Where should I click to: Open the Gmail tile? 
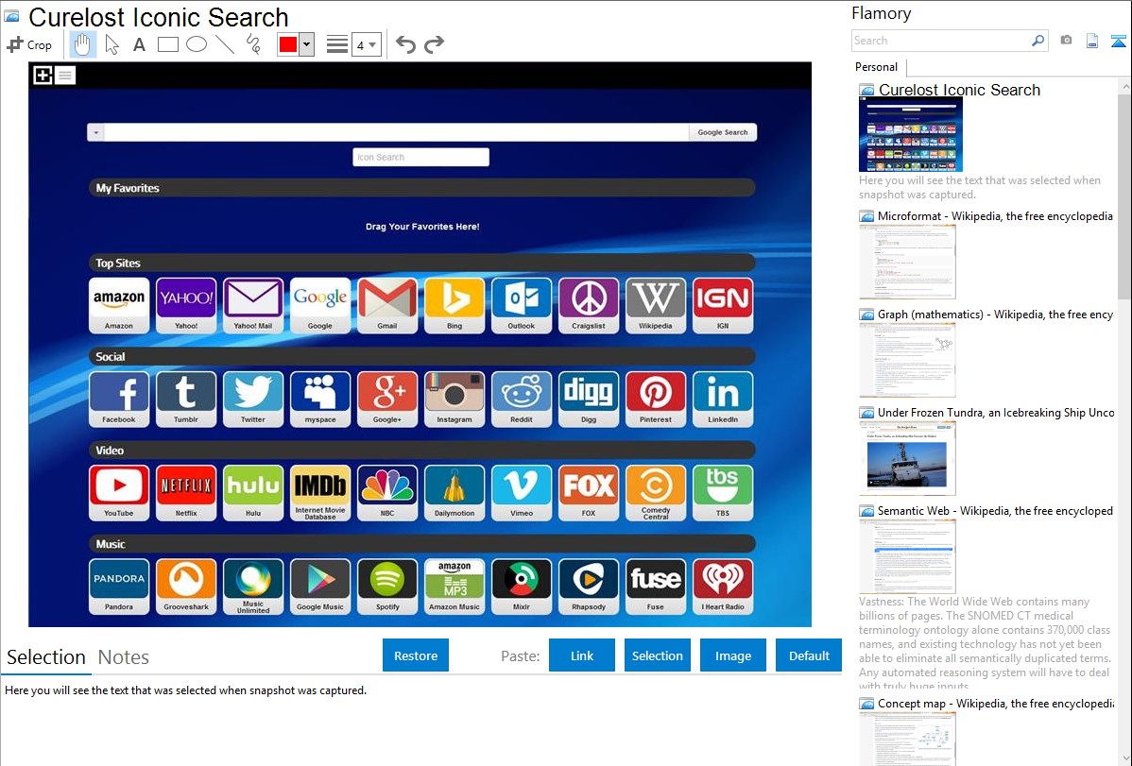pyautogui.click(x=387, y=305)
